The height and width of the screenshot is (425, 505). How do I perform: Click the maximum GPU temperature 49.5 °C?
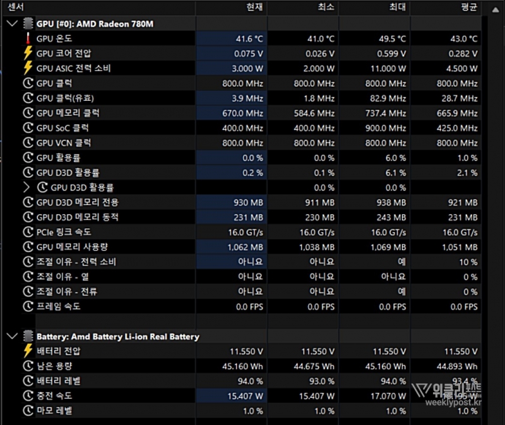tap(392, 39)
